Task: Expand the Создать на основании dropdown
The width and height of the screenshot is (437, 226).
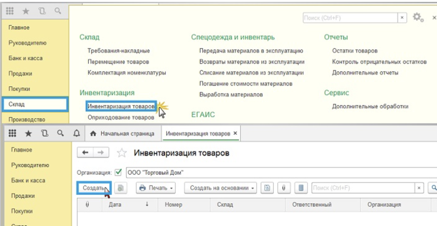Action: [220, 188]
